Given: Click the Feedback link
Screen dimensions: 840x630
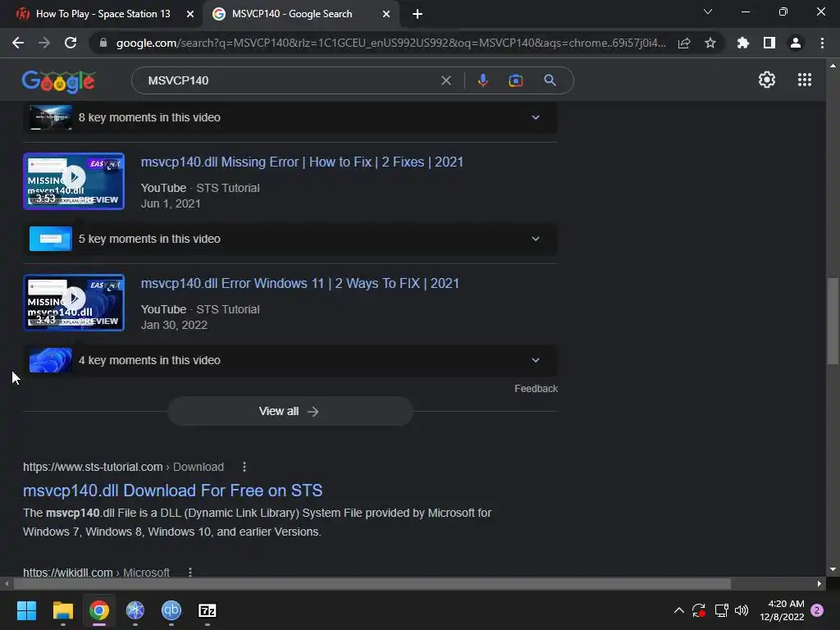Looking at the screenshot, I should [x=536, y=388].
